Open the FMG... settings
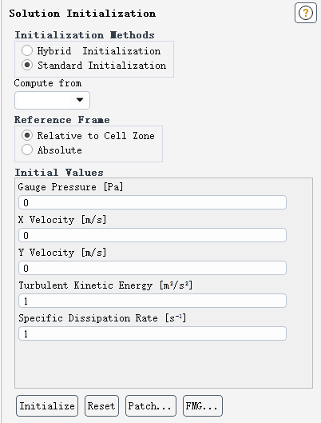The height and width of the screenshot is (423, 321). (x=203, y=406)
